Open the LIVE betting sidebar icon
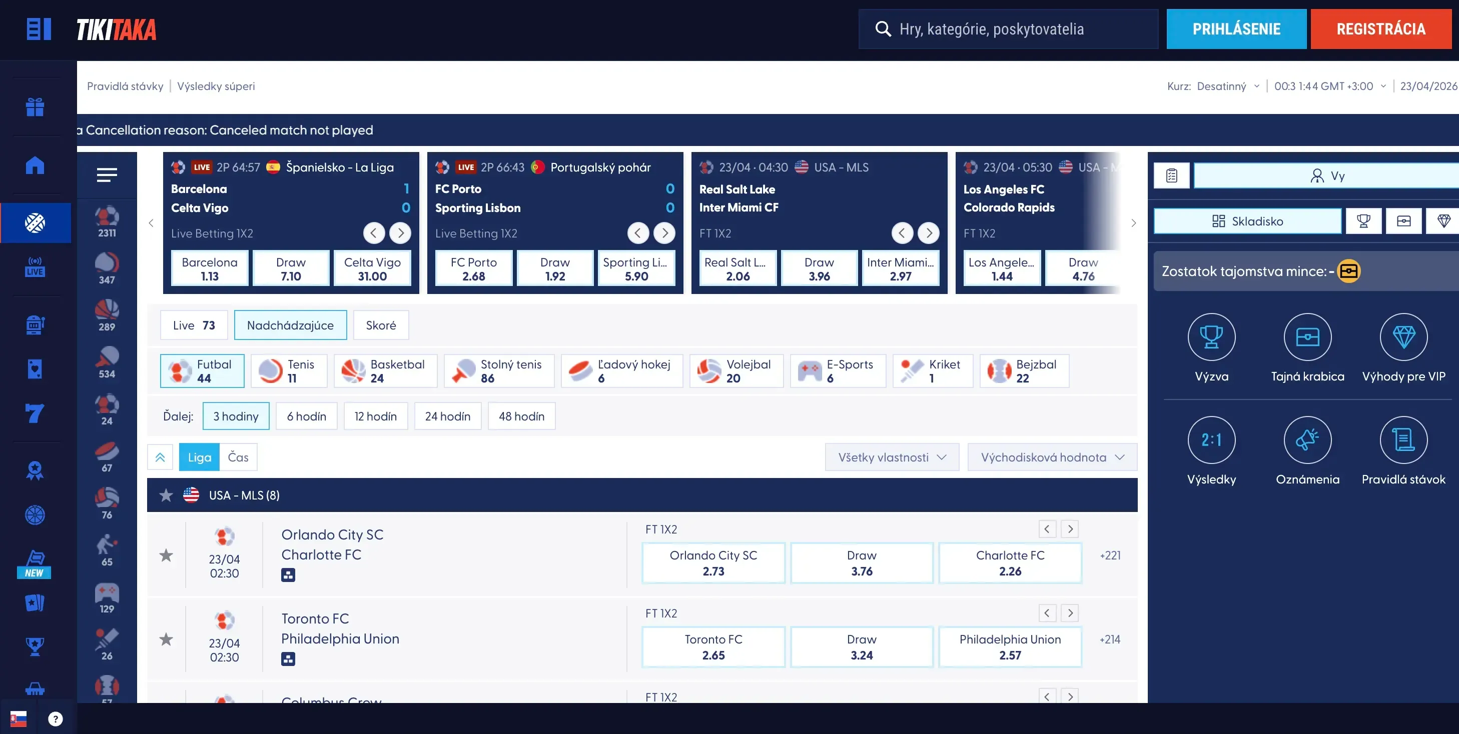 tap(35, 266)
